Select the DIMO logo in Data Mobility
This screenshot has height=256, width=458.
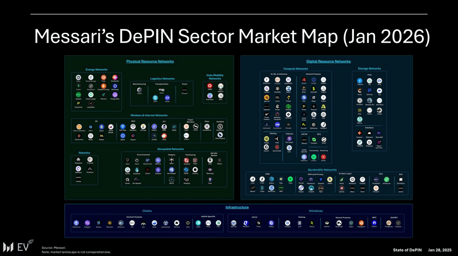point(210,87)
